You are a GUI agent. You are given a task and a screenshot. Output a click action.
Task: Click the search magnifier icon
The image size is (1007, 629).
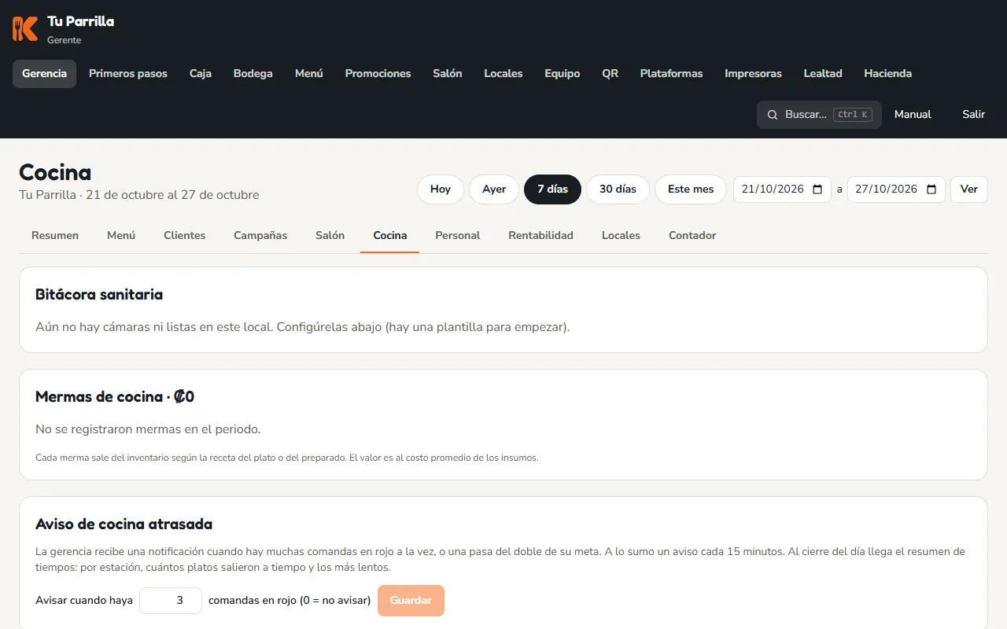click(773, 115)
